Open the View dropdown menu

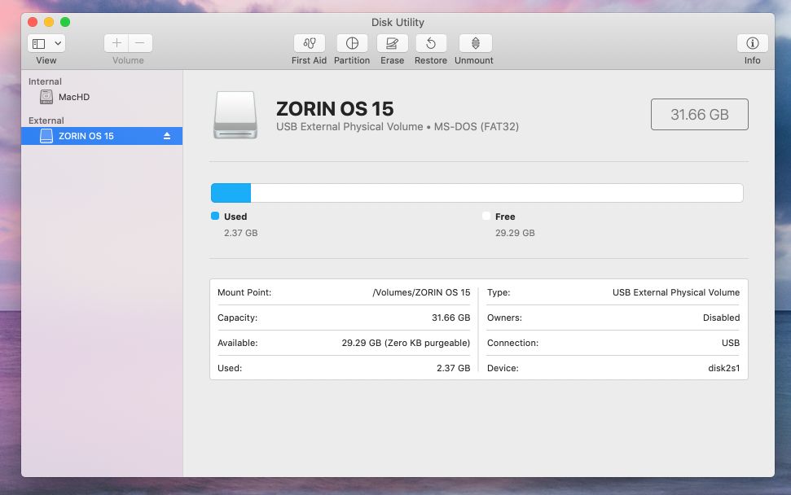pos(58,43)
